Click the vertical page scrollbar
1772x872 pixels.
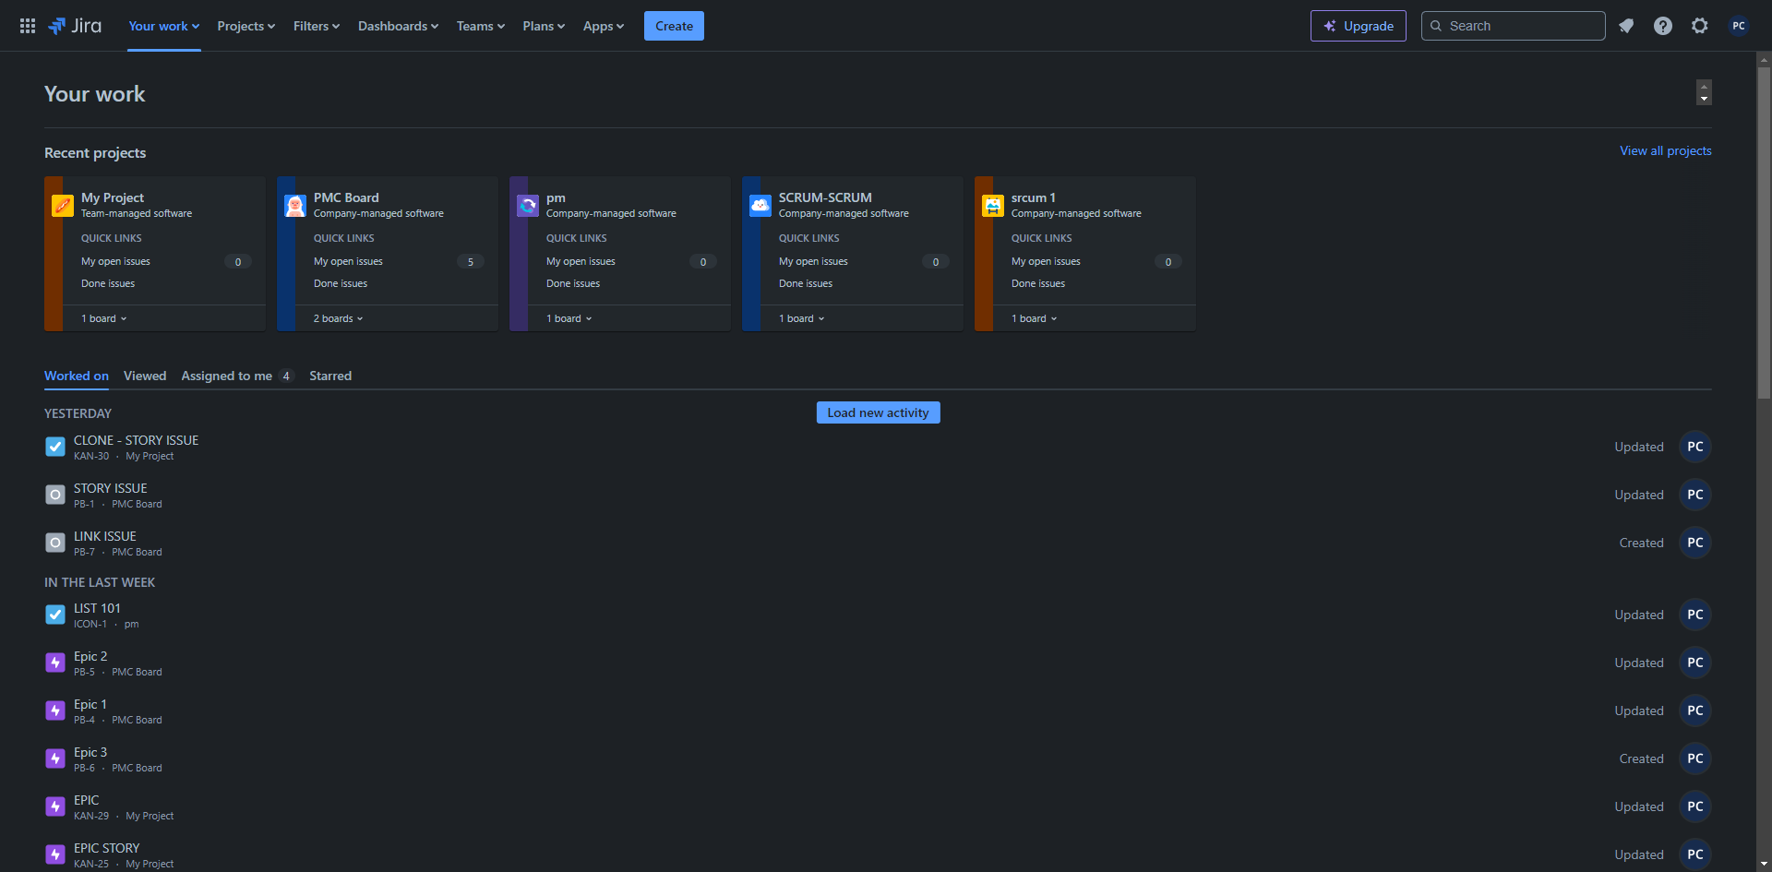(x=1764, y=231)
